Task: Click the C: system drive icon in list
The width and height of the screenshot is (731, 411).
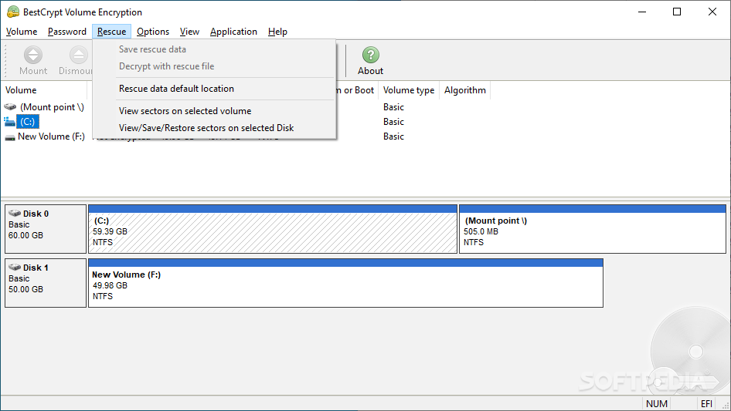Action: 9,122
